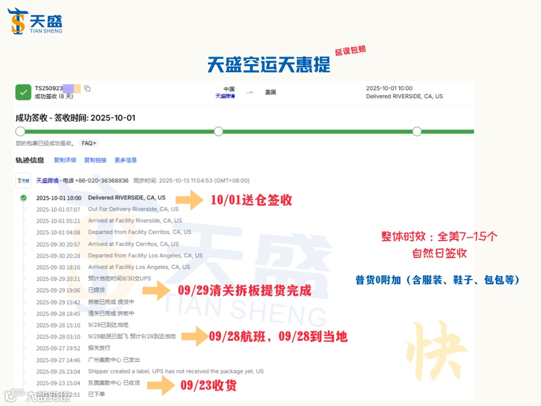Click 复制链接 link
Viewport: 541px width, 406px height.
click(95, 160)
